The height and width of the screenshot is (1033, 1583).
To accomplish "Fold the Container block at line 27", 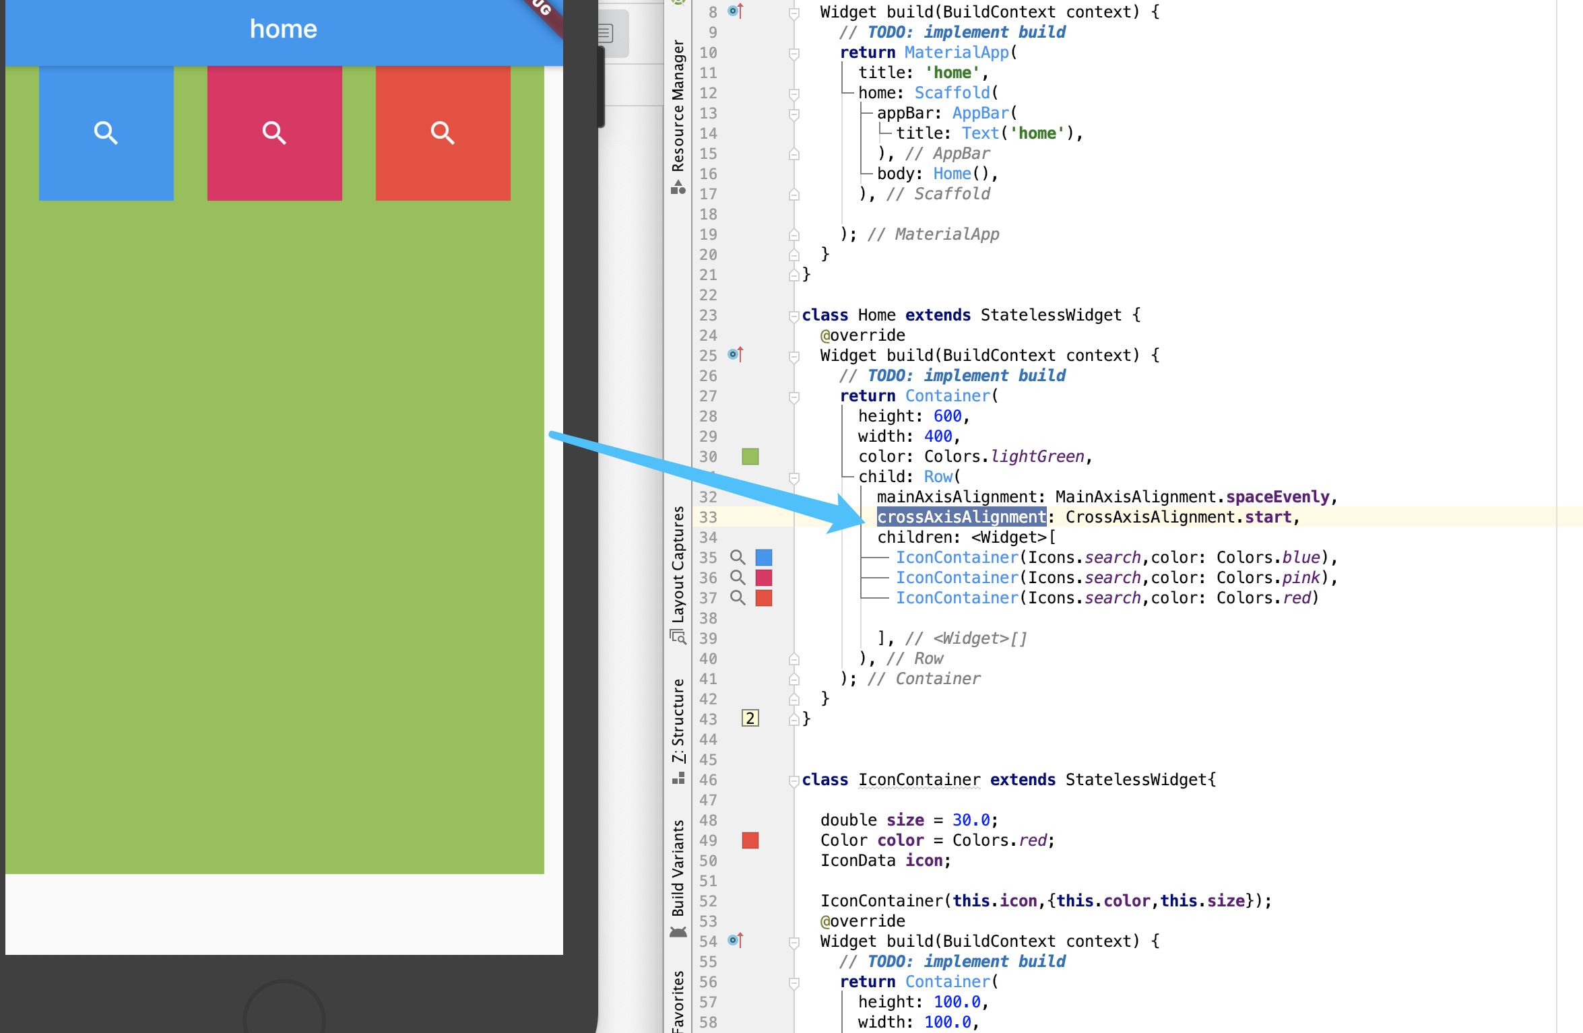I will click(794, 397).
